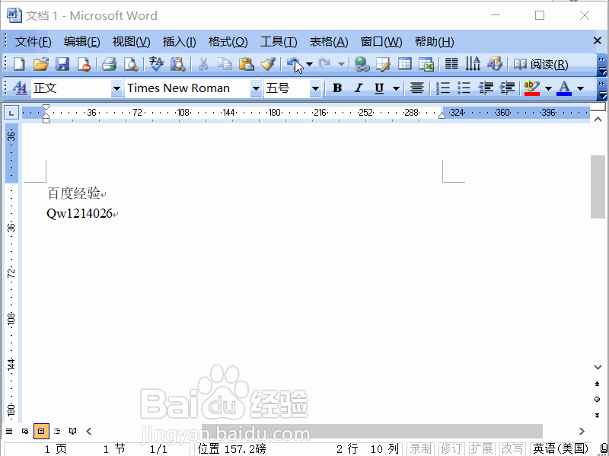This screenshot has width=609, height=456.
Task: Toggle italic formatting
Action: pyautogui.click(x=358, y=88)
